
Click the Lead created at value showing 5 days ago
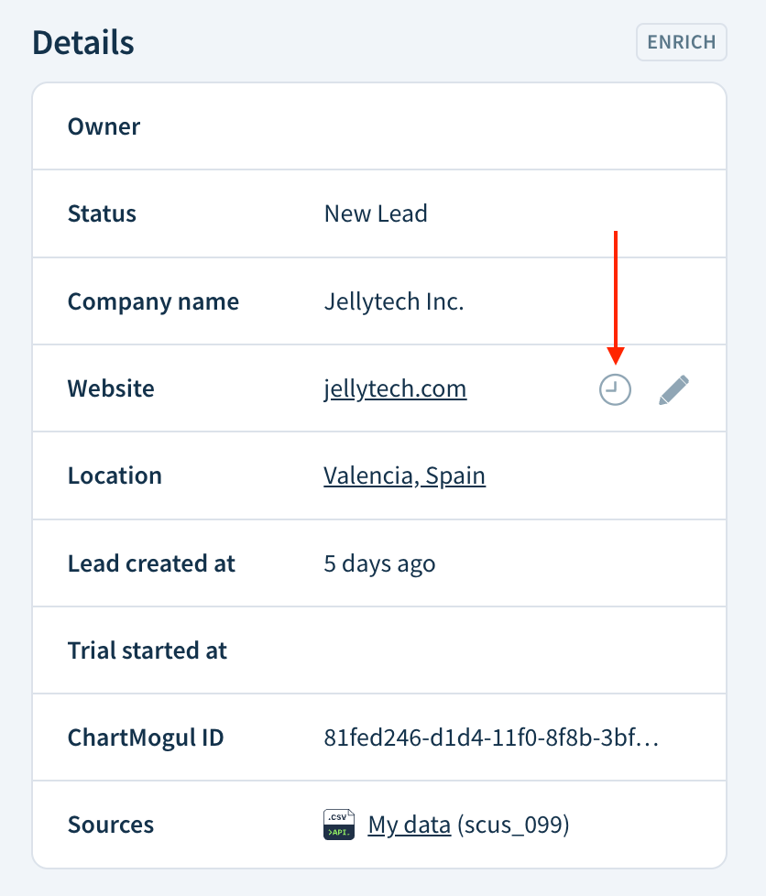click(378, 563)
